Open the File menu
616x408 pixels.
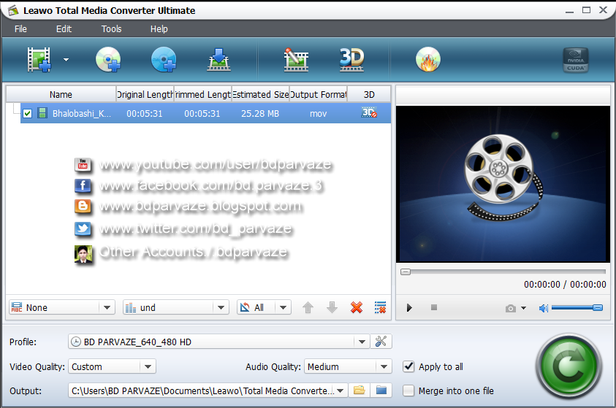coord(20,29)
